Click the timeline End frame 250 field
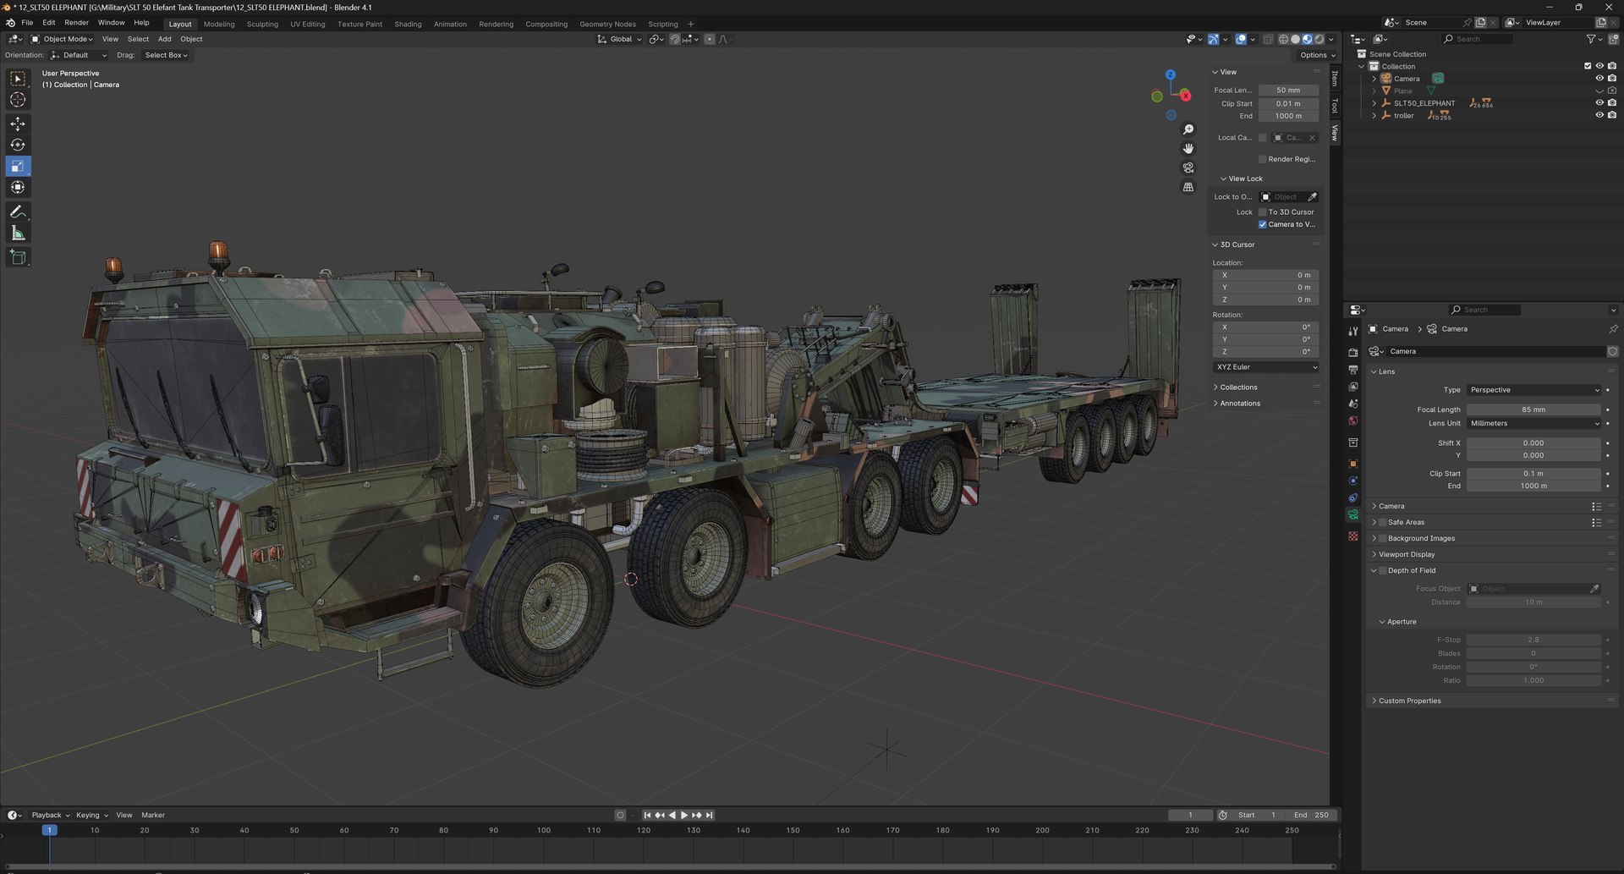The height and width of the screenshot is (874, 1624). [x=1311, y=816]
